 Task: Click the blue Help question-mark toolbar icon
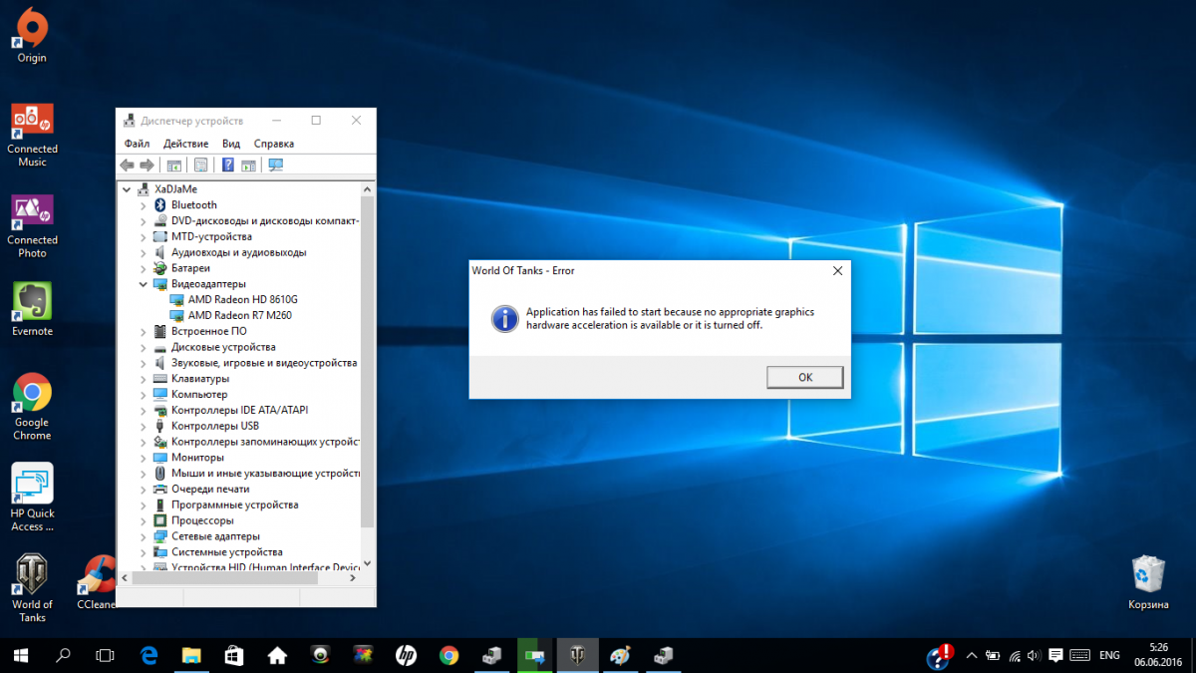click(x=228, y=165)
